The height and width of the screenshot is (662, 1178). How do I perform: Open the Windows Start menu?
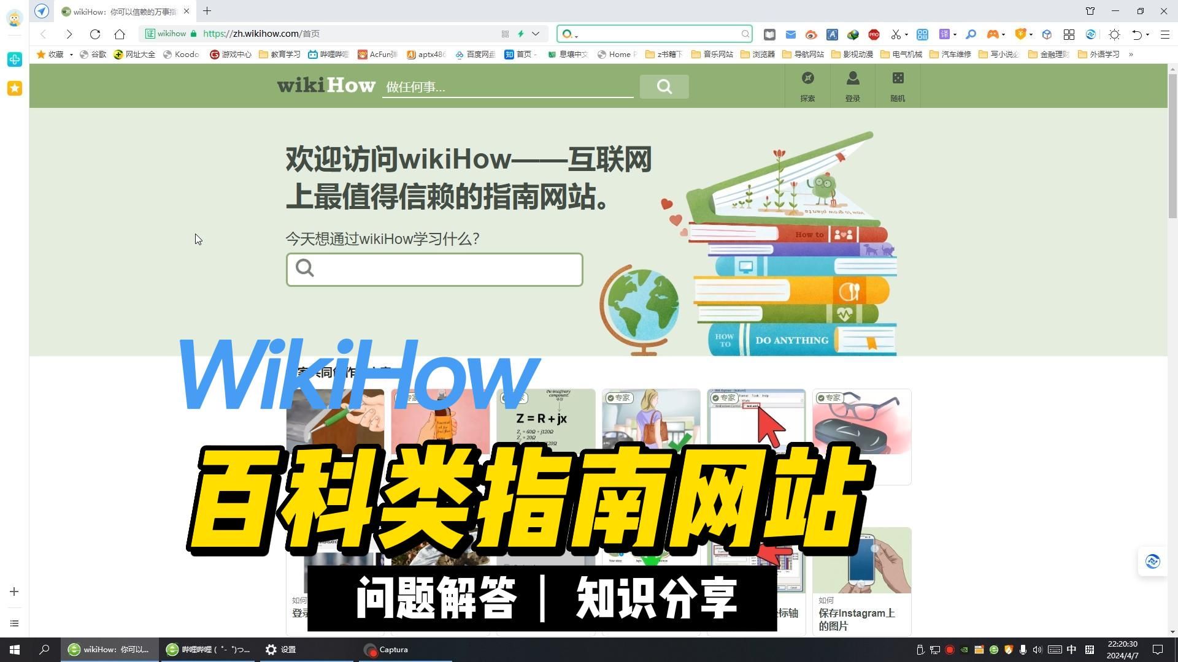15,650
